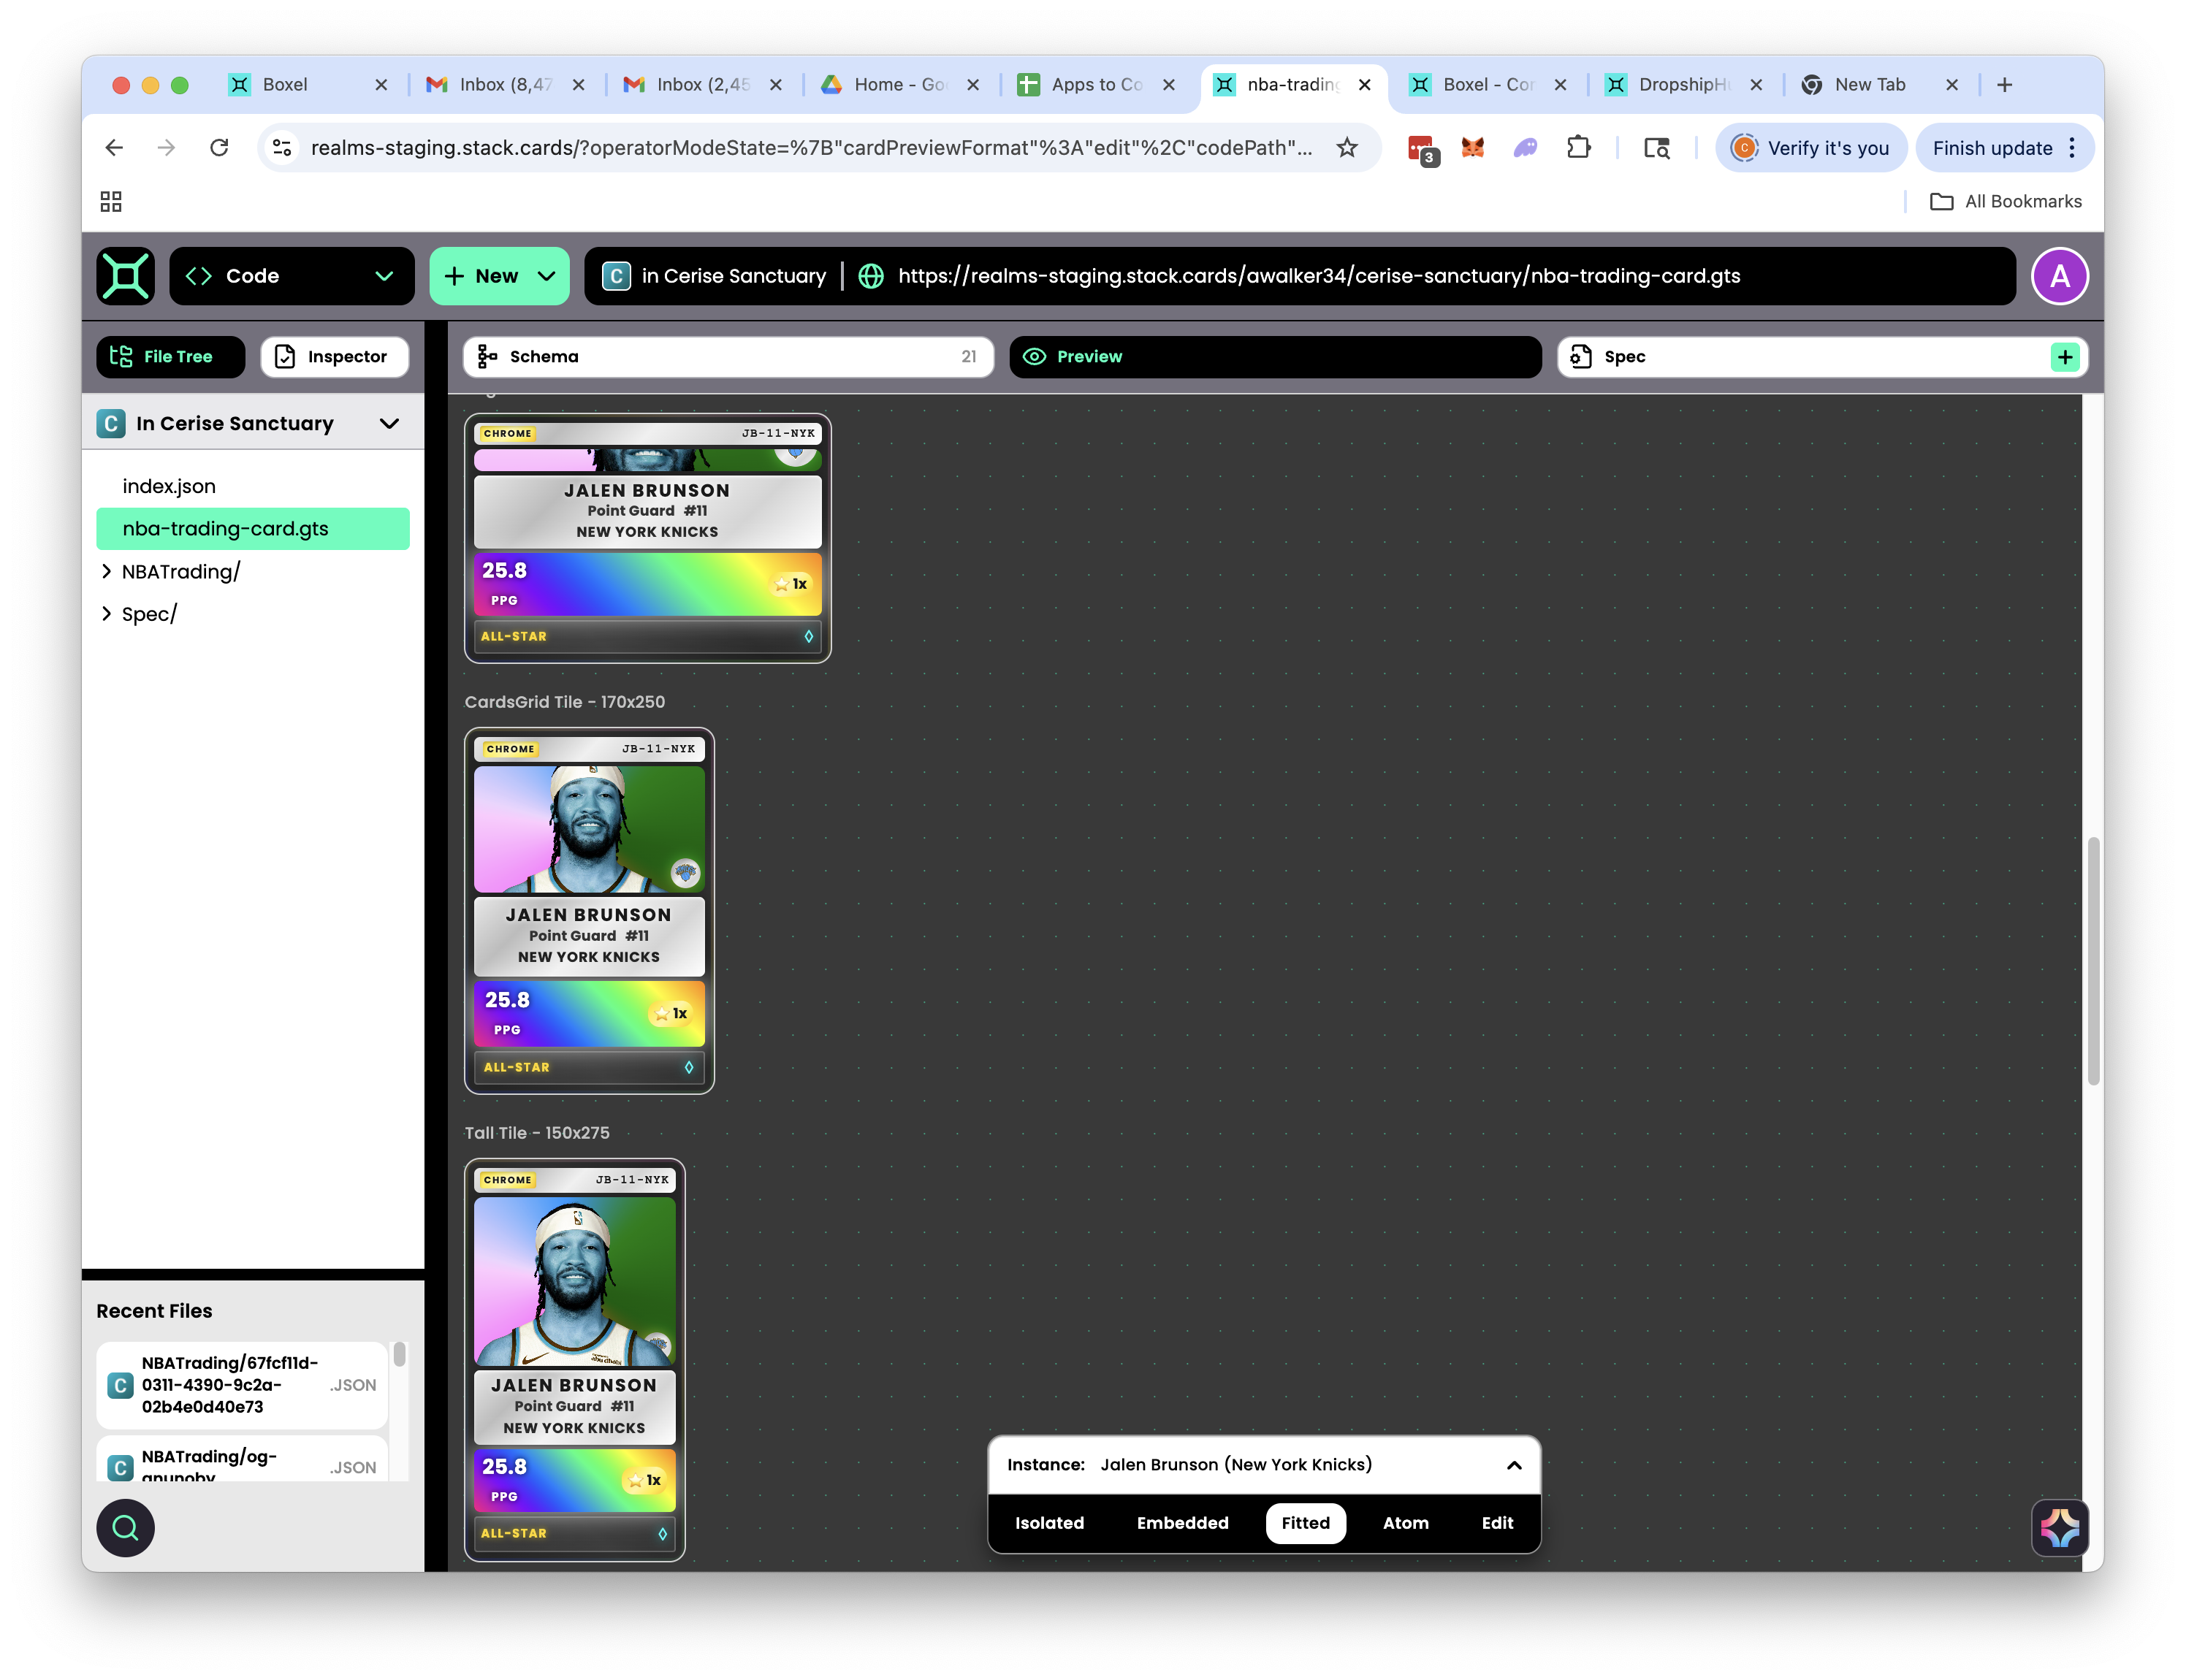Reload the page
The width and height of the screenshot is (2186, 1680).
[x=219, y=148]
